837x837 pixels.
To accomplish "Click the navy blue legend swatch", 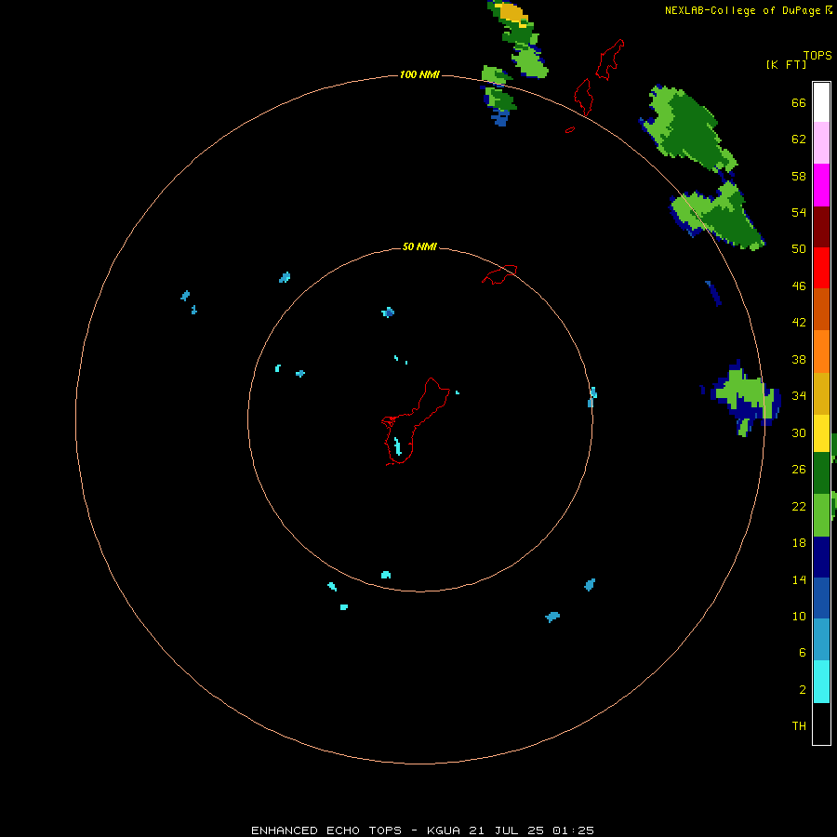I will [x=821, y=556].
